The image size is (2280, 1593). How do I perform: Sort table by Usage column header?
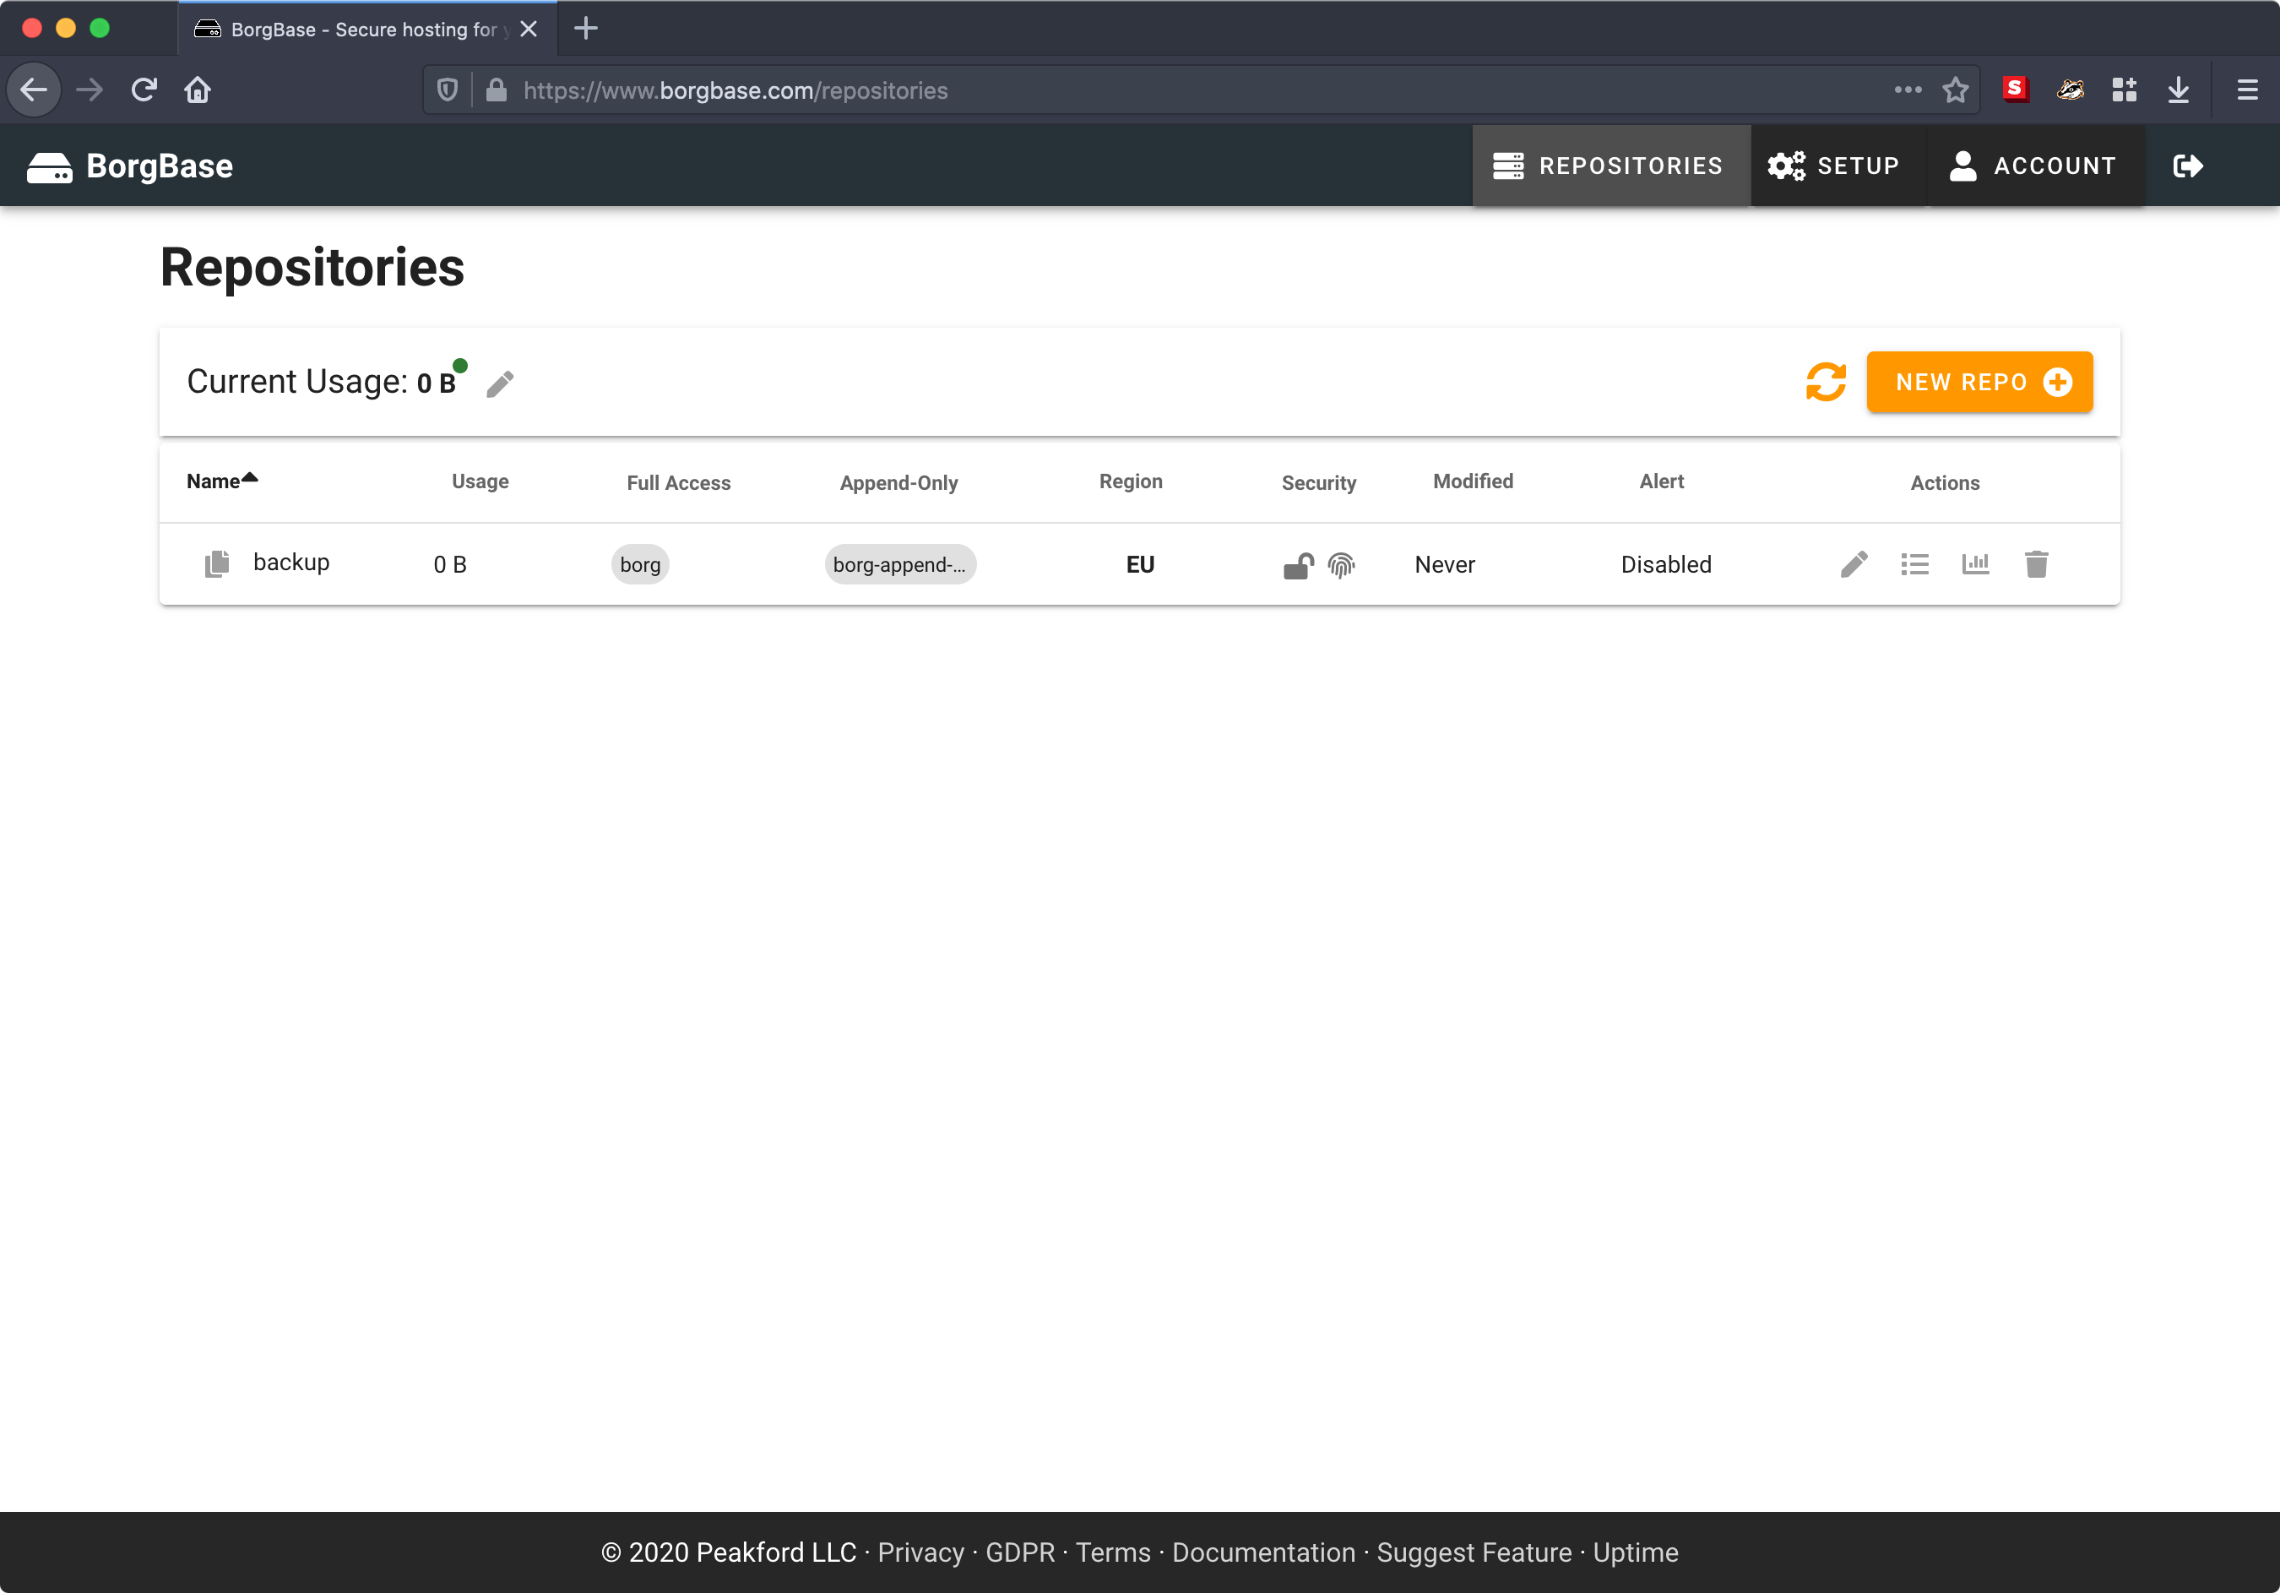pyautogui.click(x=480, y=481)
